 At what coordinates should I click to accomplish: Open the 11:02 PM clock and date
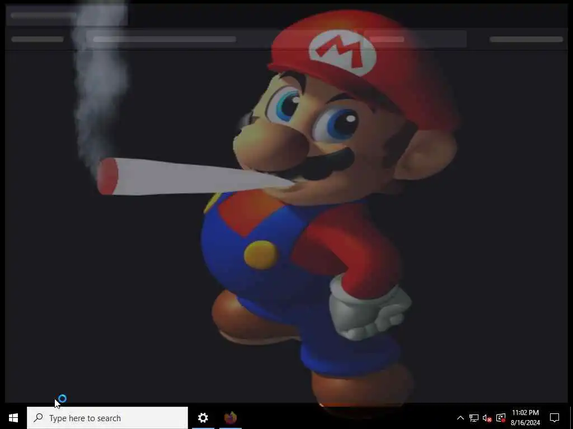point(525,418)
